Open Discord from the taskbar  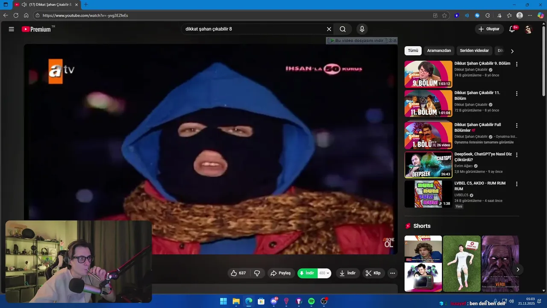(x=274, y=301)
